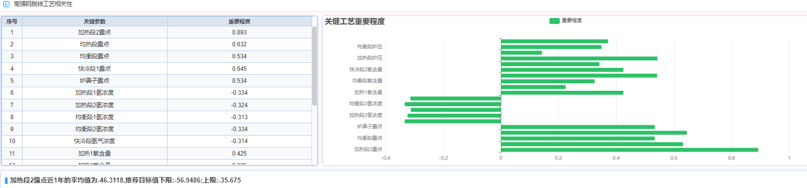Image resolution: width=807 pixels, height=188 pixels.
Task: Click the 关键工艺重要程度 chart title
Action: point(355,21)
